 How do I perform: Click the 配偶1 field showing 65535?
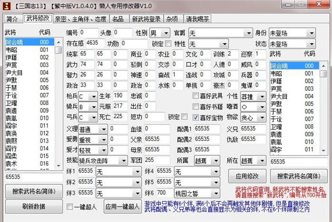point(207,129)
